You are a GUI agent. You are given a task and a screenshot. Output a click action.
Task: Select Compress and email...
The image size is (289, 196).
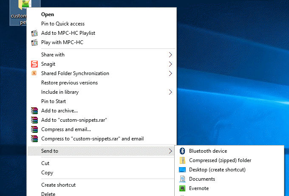click(102, 129)
